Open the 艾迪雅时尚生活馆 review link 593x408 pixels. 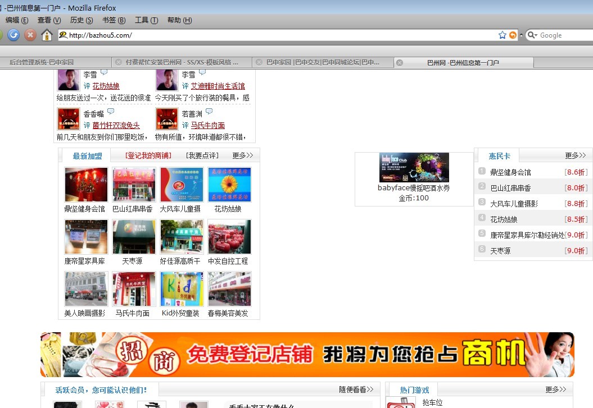[218, 86]
